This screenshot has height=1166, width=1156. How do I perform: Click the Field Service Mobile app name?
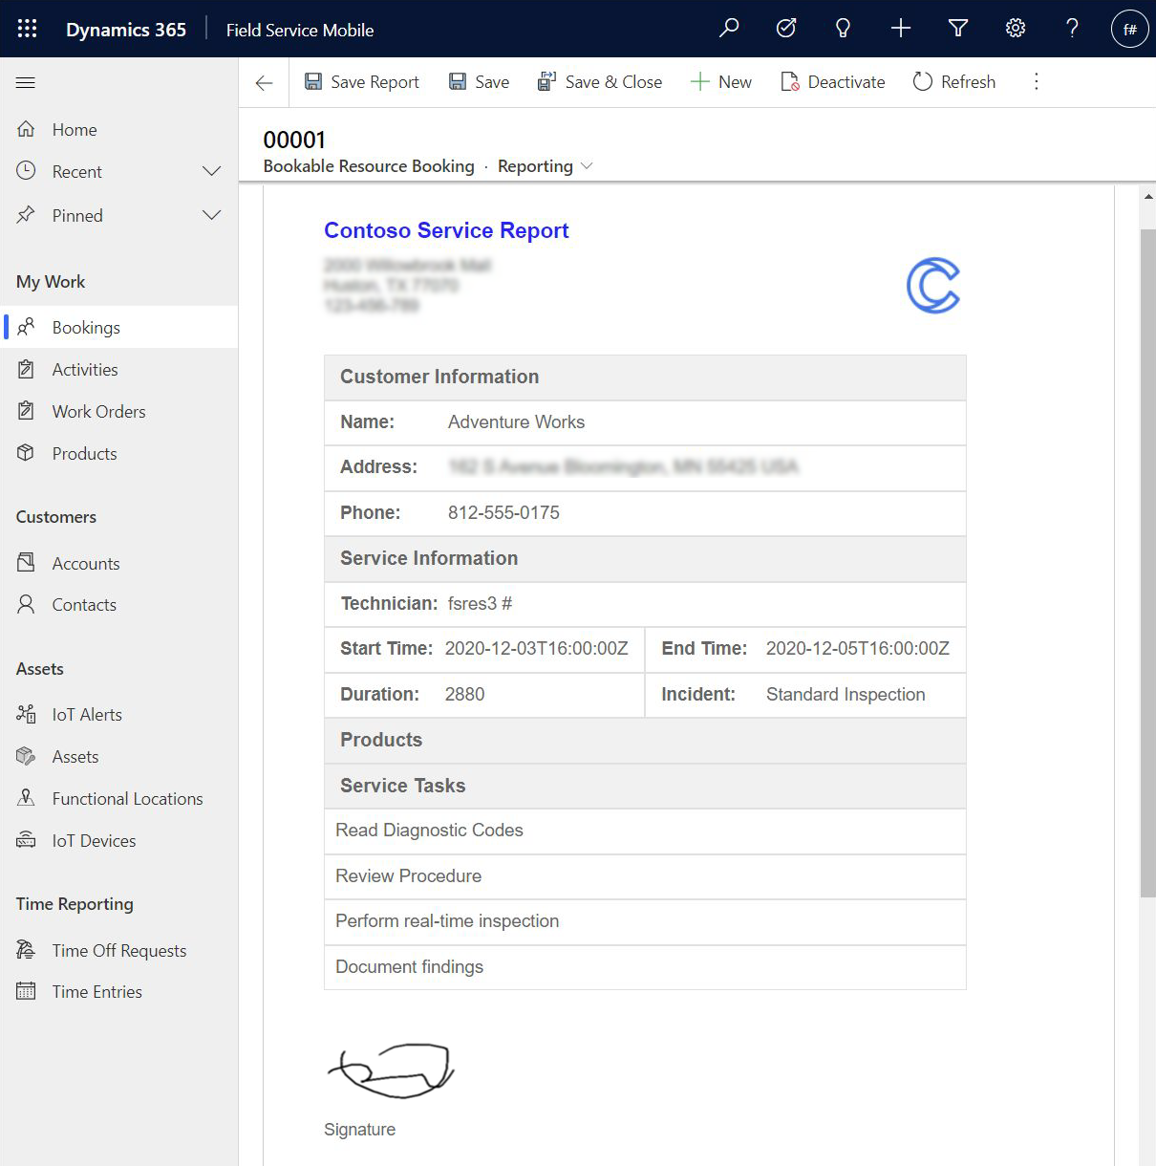[x=300, y=30]
